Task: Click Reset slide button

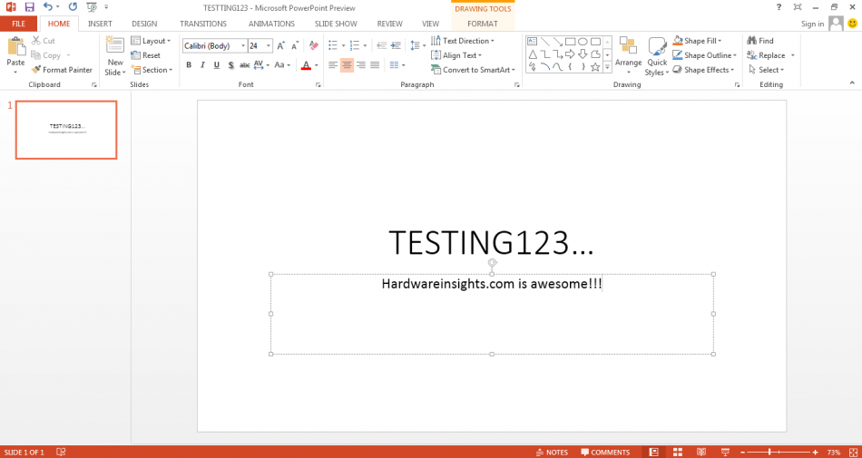Action: (x=146, y=55)
